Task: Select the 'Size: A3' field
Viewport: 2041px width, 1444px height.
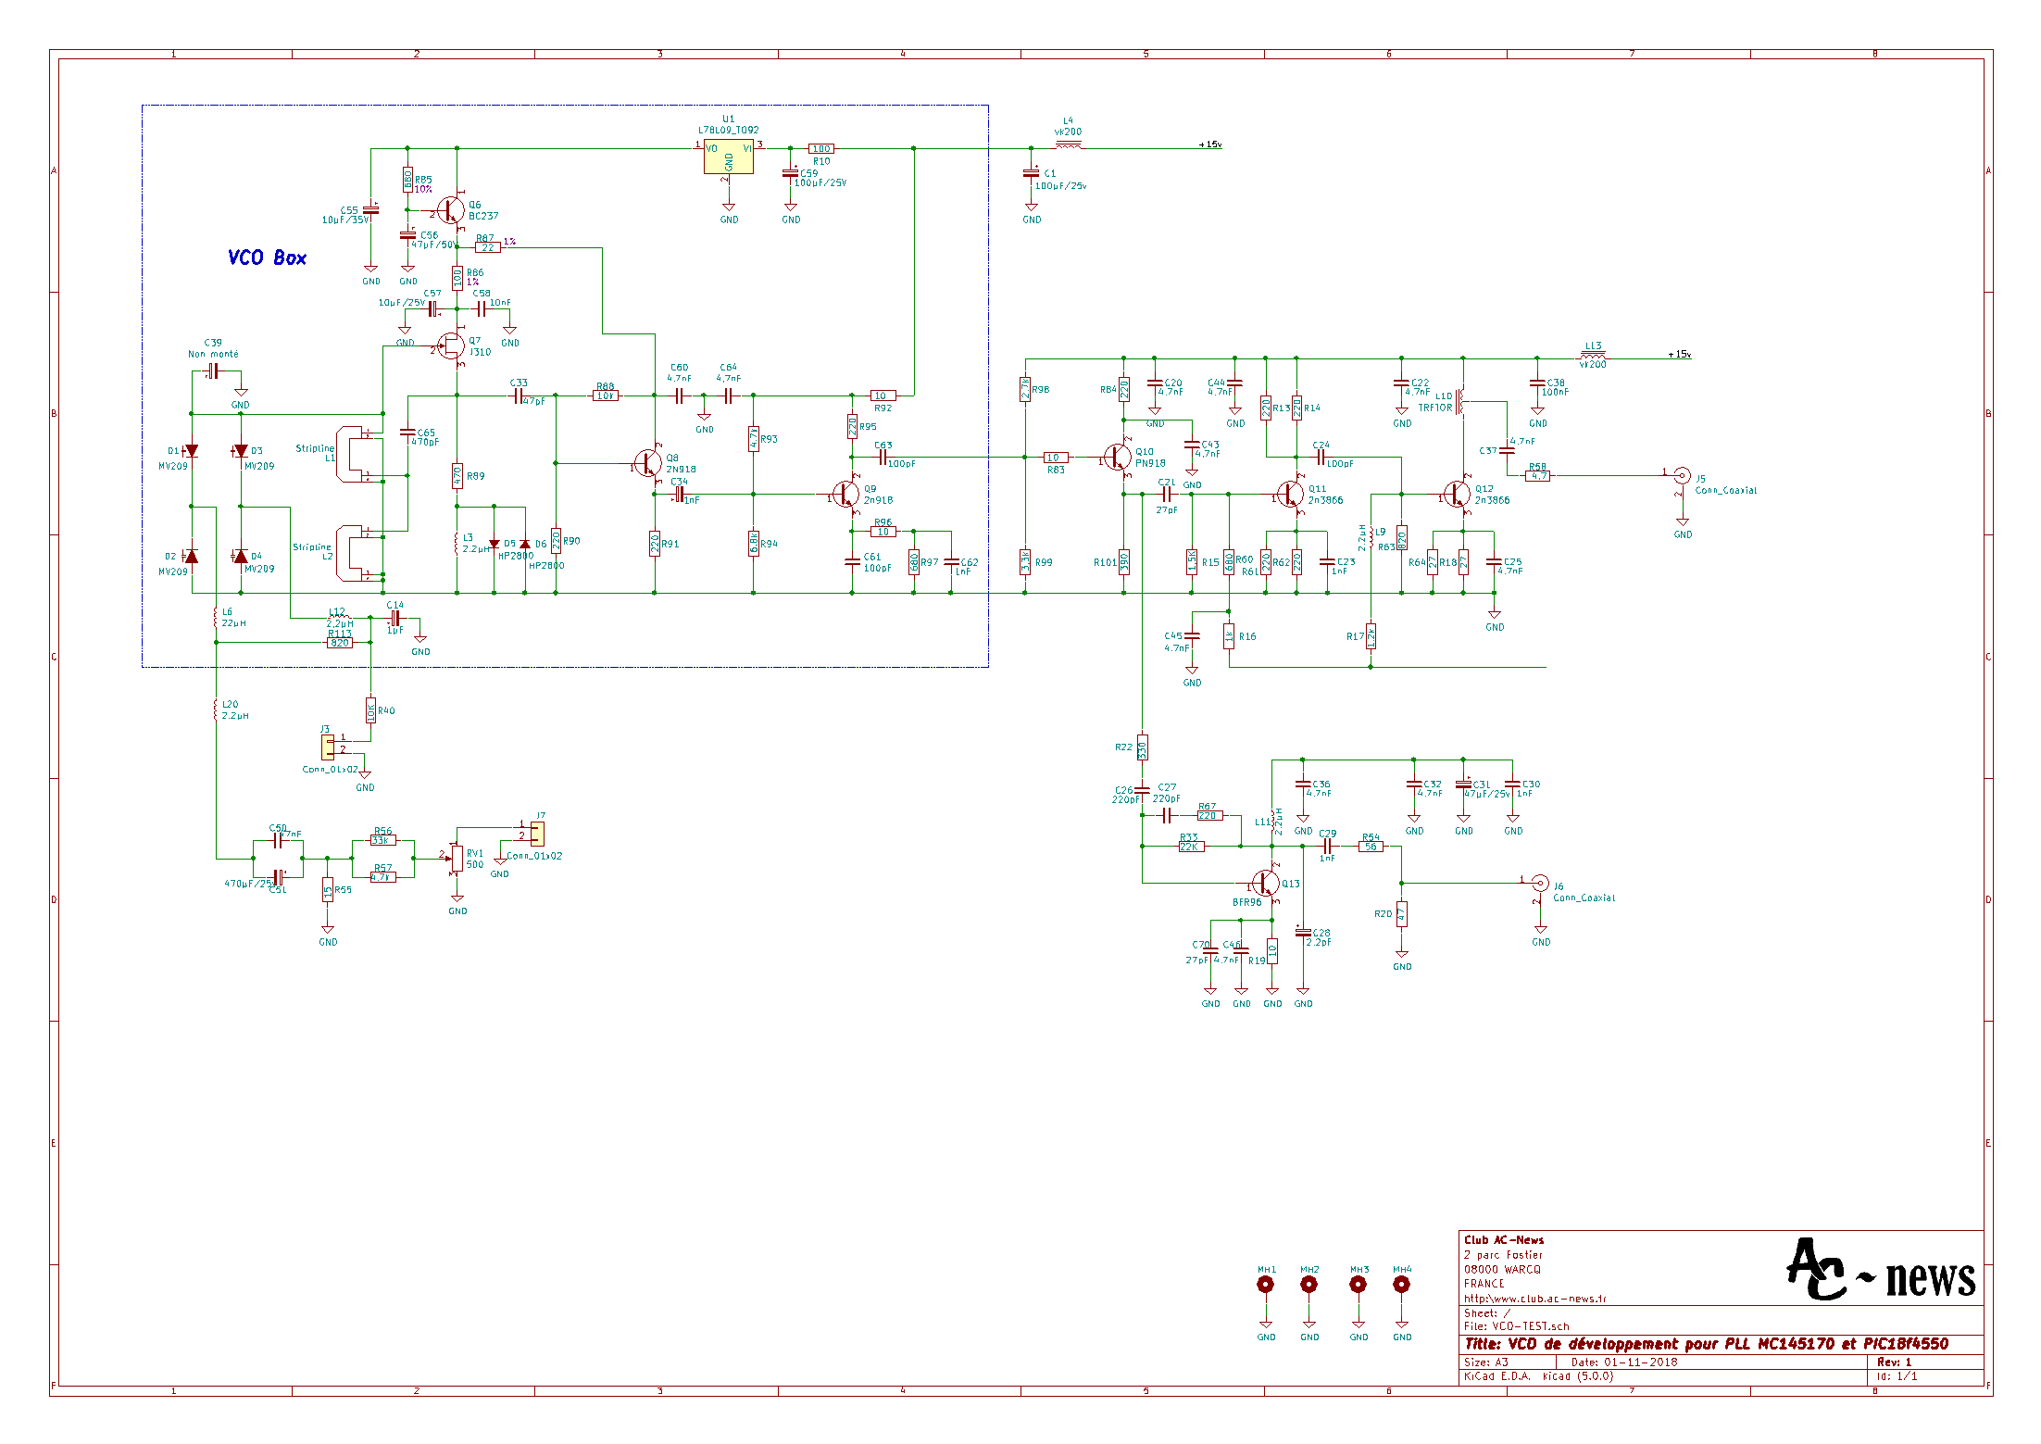Action: click(x=1486, y=1362)
